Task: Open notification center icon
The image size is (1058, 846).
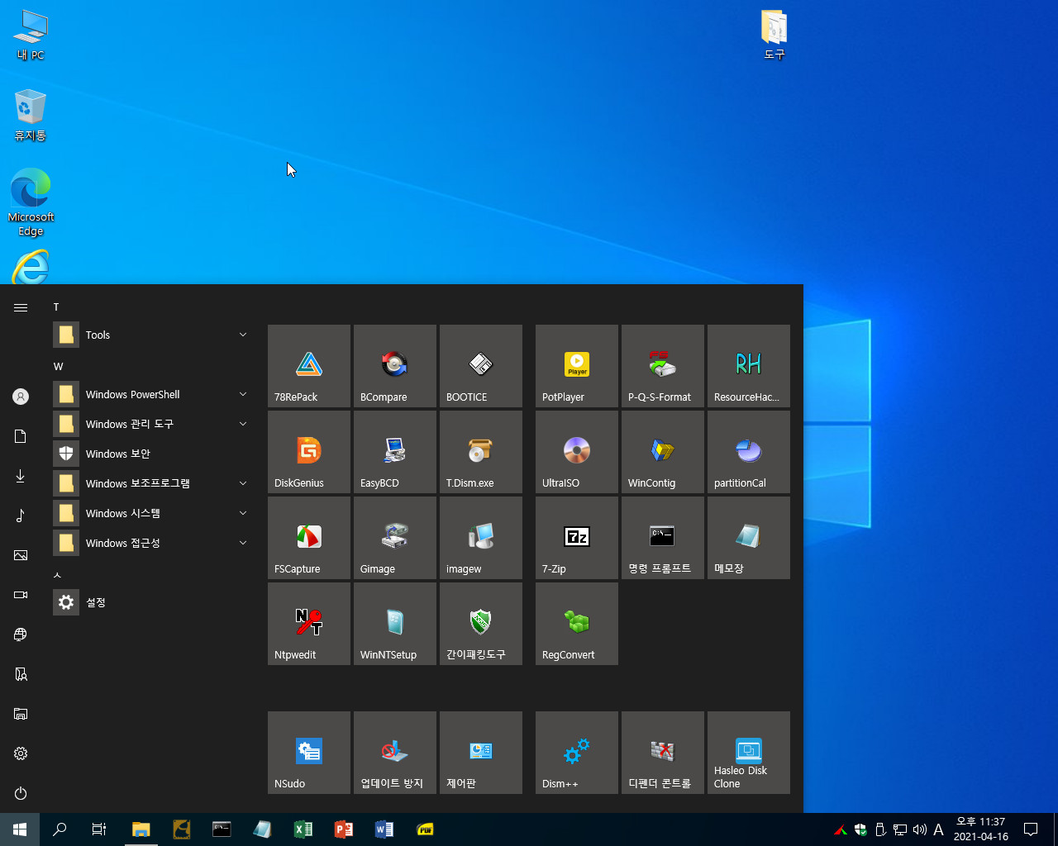Action: tap(1031, 829)
